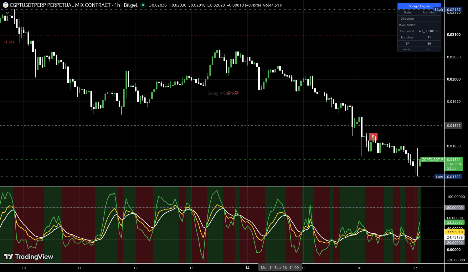Click the date label 16 on the time axis
This screenshot has width=468, height=272.
click(x=359, y=268)
